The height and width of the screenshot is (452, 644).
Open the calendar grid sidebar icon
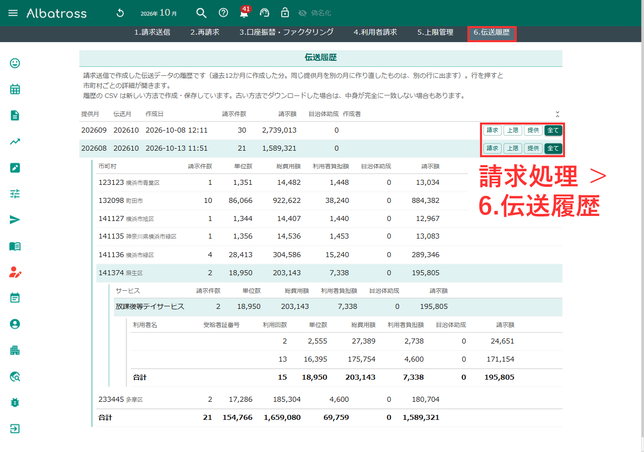(15, 89)
